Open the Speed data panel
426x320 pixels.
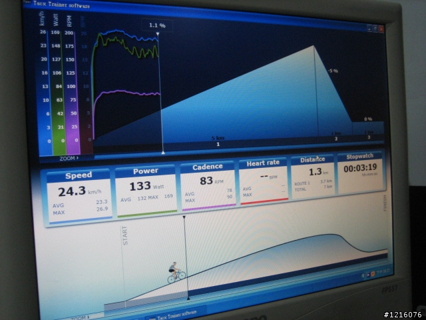pyautogui.click(x=79, y=197)
